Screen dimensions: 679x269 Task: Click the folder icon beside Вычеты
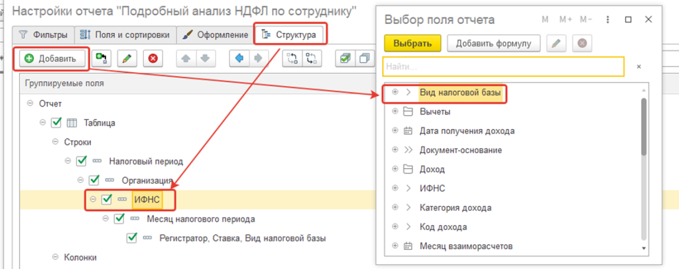click(x=408, y=111)
